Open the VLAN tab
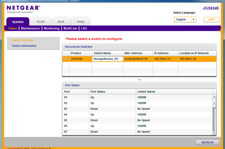 point(41,22)
